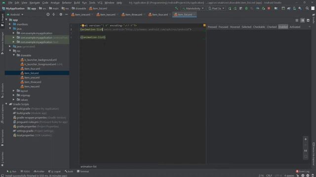Switch to Code only editor view
Screen dimensions: 316x177
[x=297, y=20]
